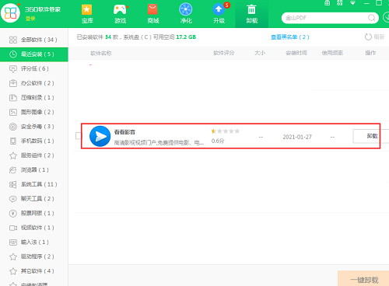This screenshot has height=286, width=389.
Task: Click the star rating of 看看影音
Action: tap(226, 131)
